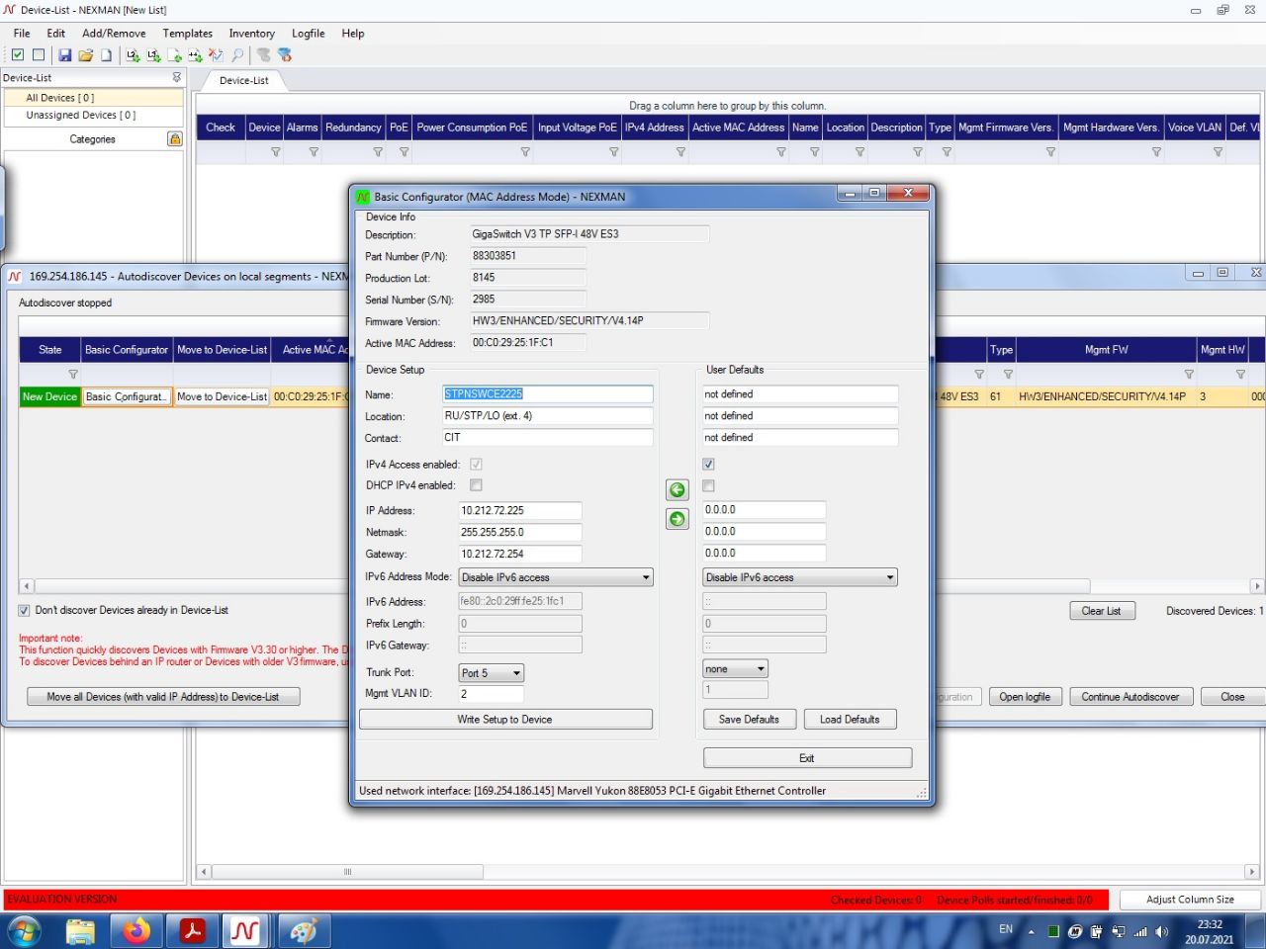This screenshot has height=949, width=1266.
Task: Open a device list via the folder icon
Action: point(86,55)
